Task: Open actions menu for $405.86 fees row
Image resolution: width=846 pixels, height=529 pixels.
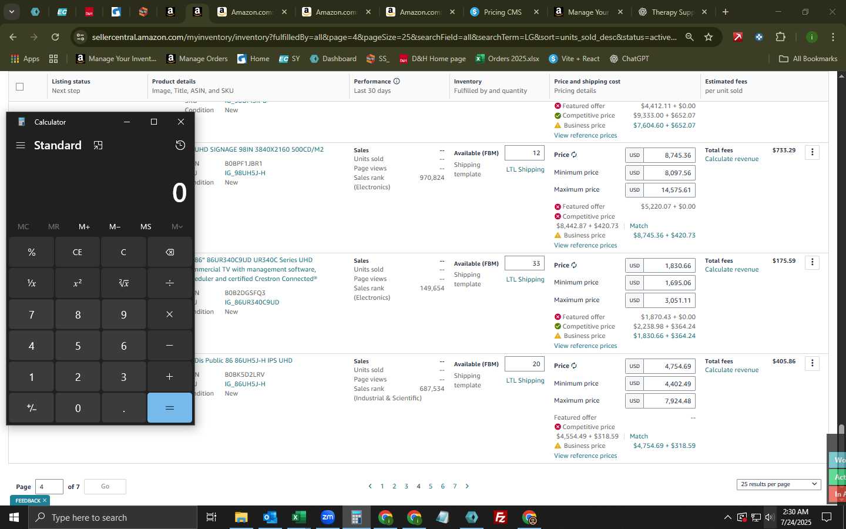Action: click(x=813, y=363)
